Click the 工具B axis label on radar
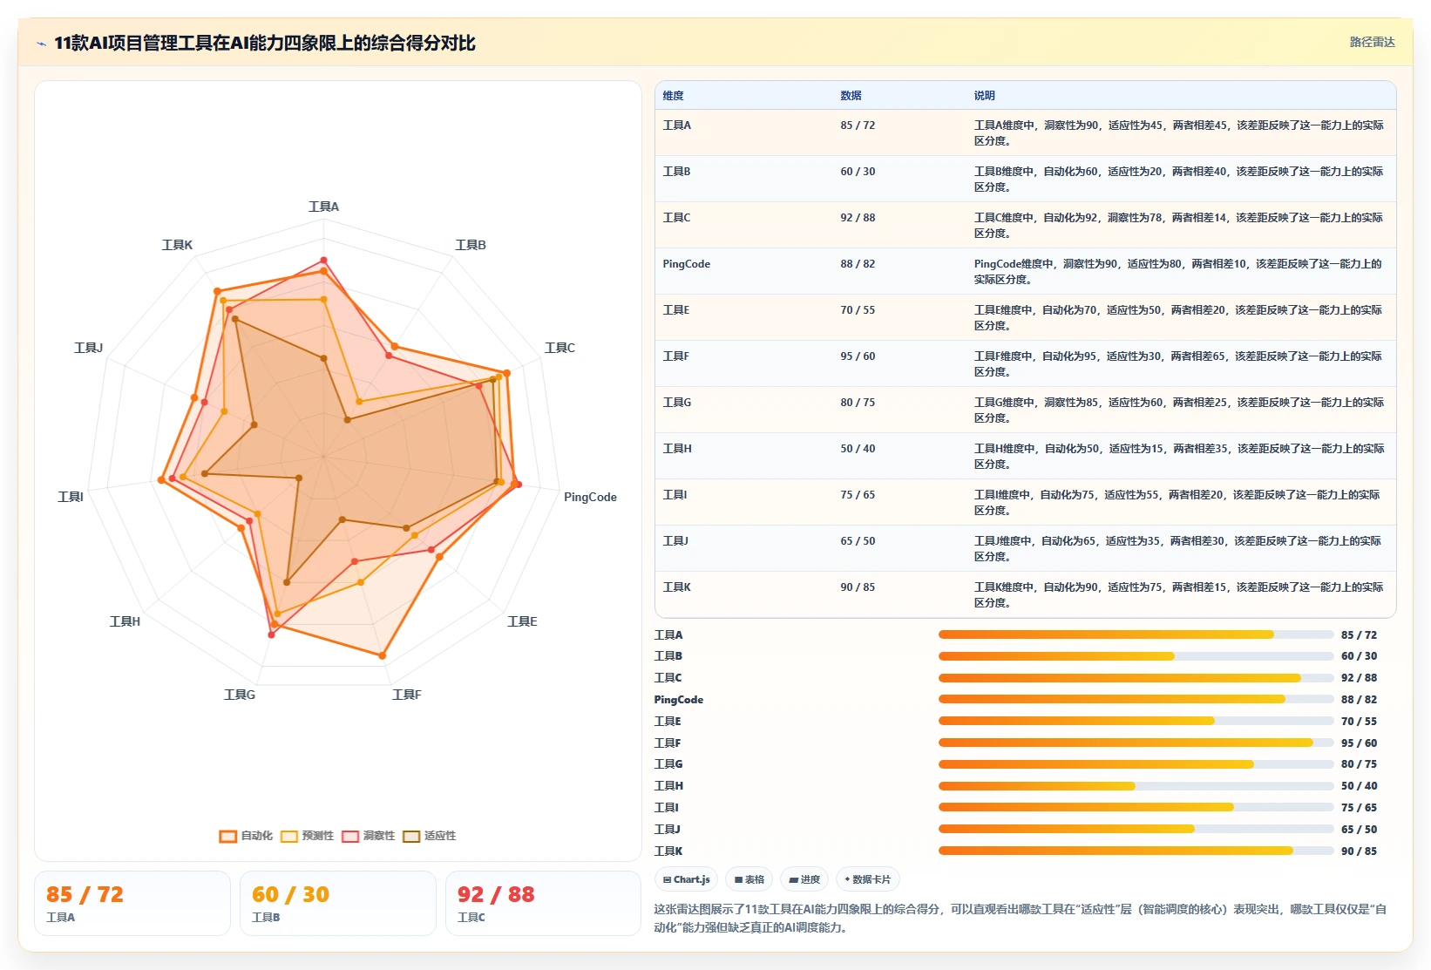1431x970 pixels. (471, 245)
